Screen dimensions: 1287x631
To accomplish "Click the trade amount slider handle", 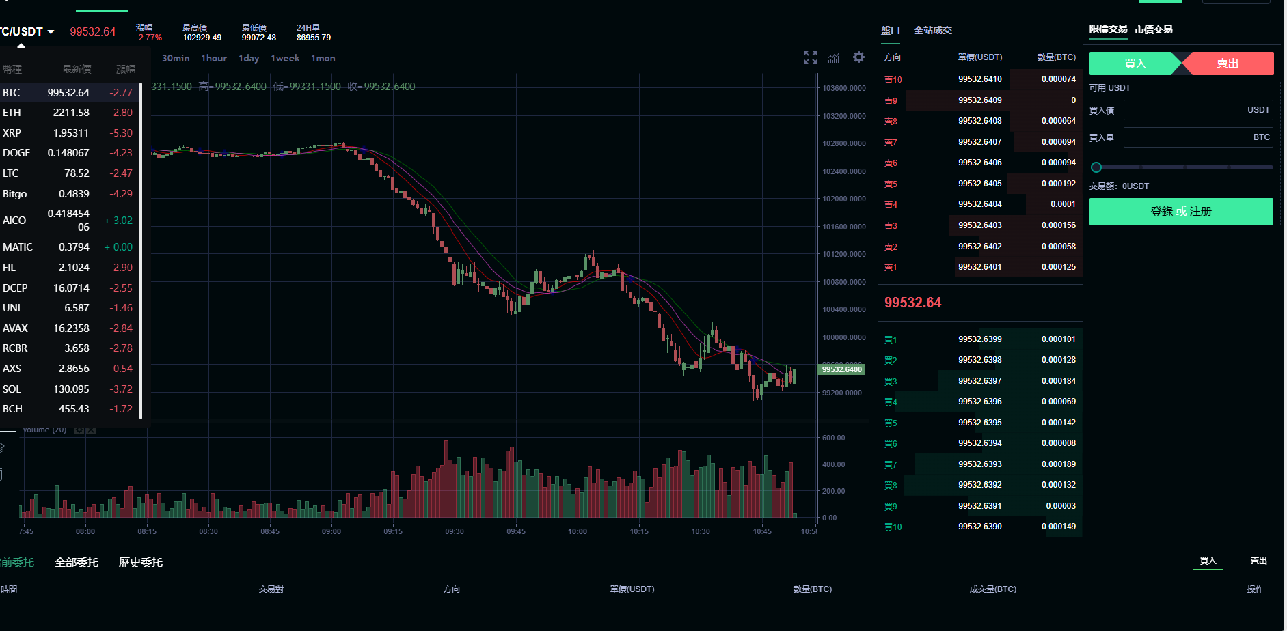I will pyautogui.click(x=1096, y=167).
